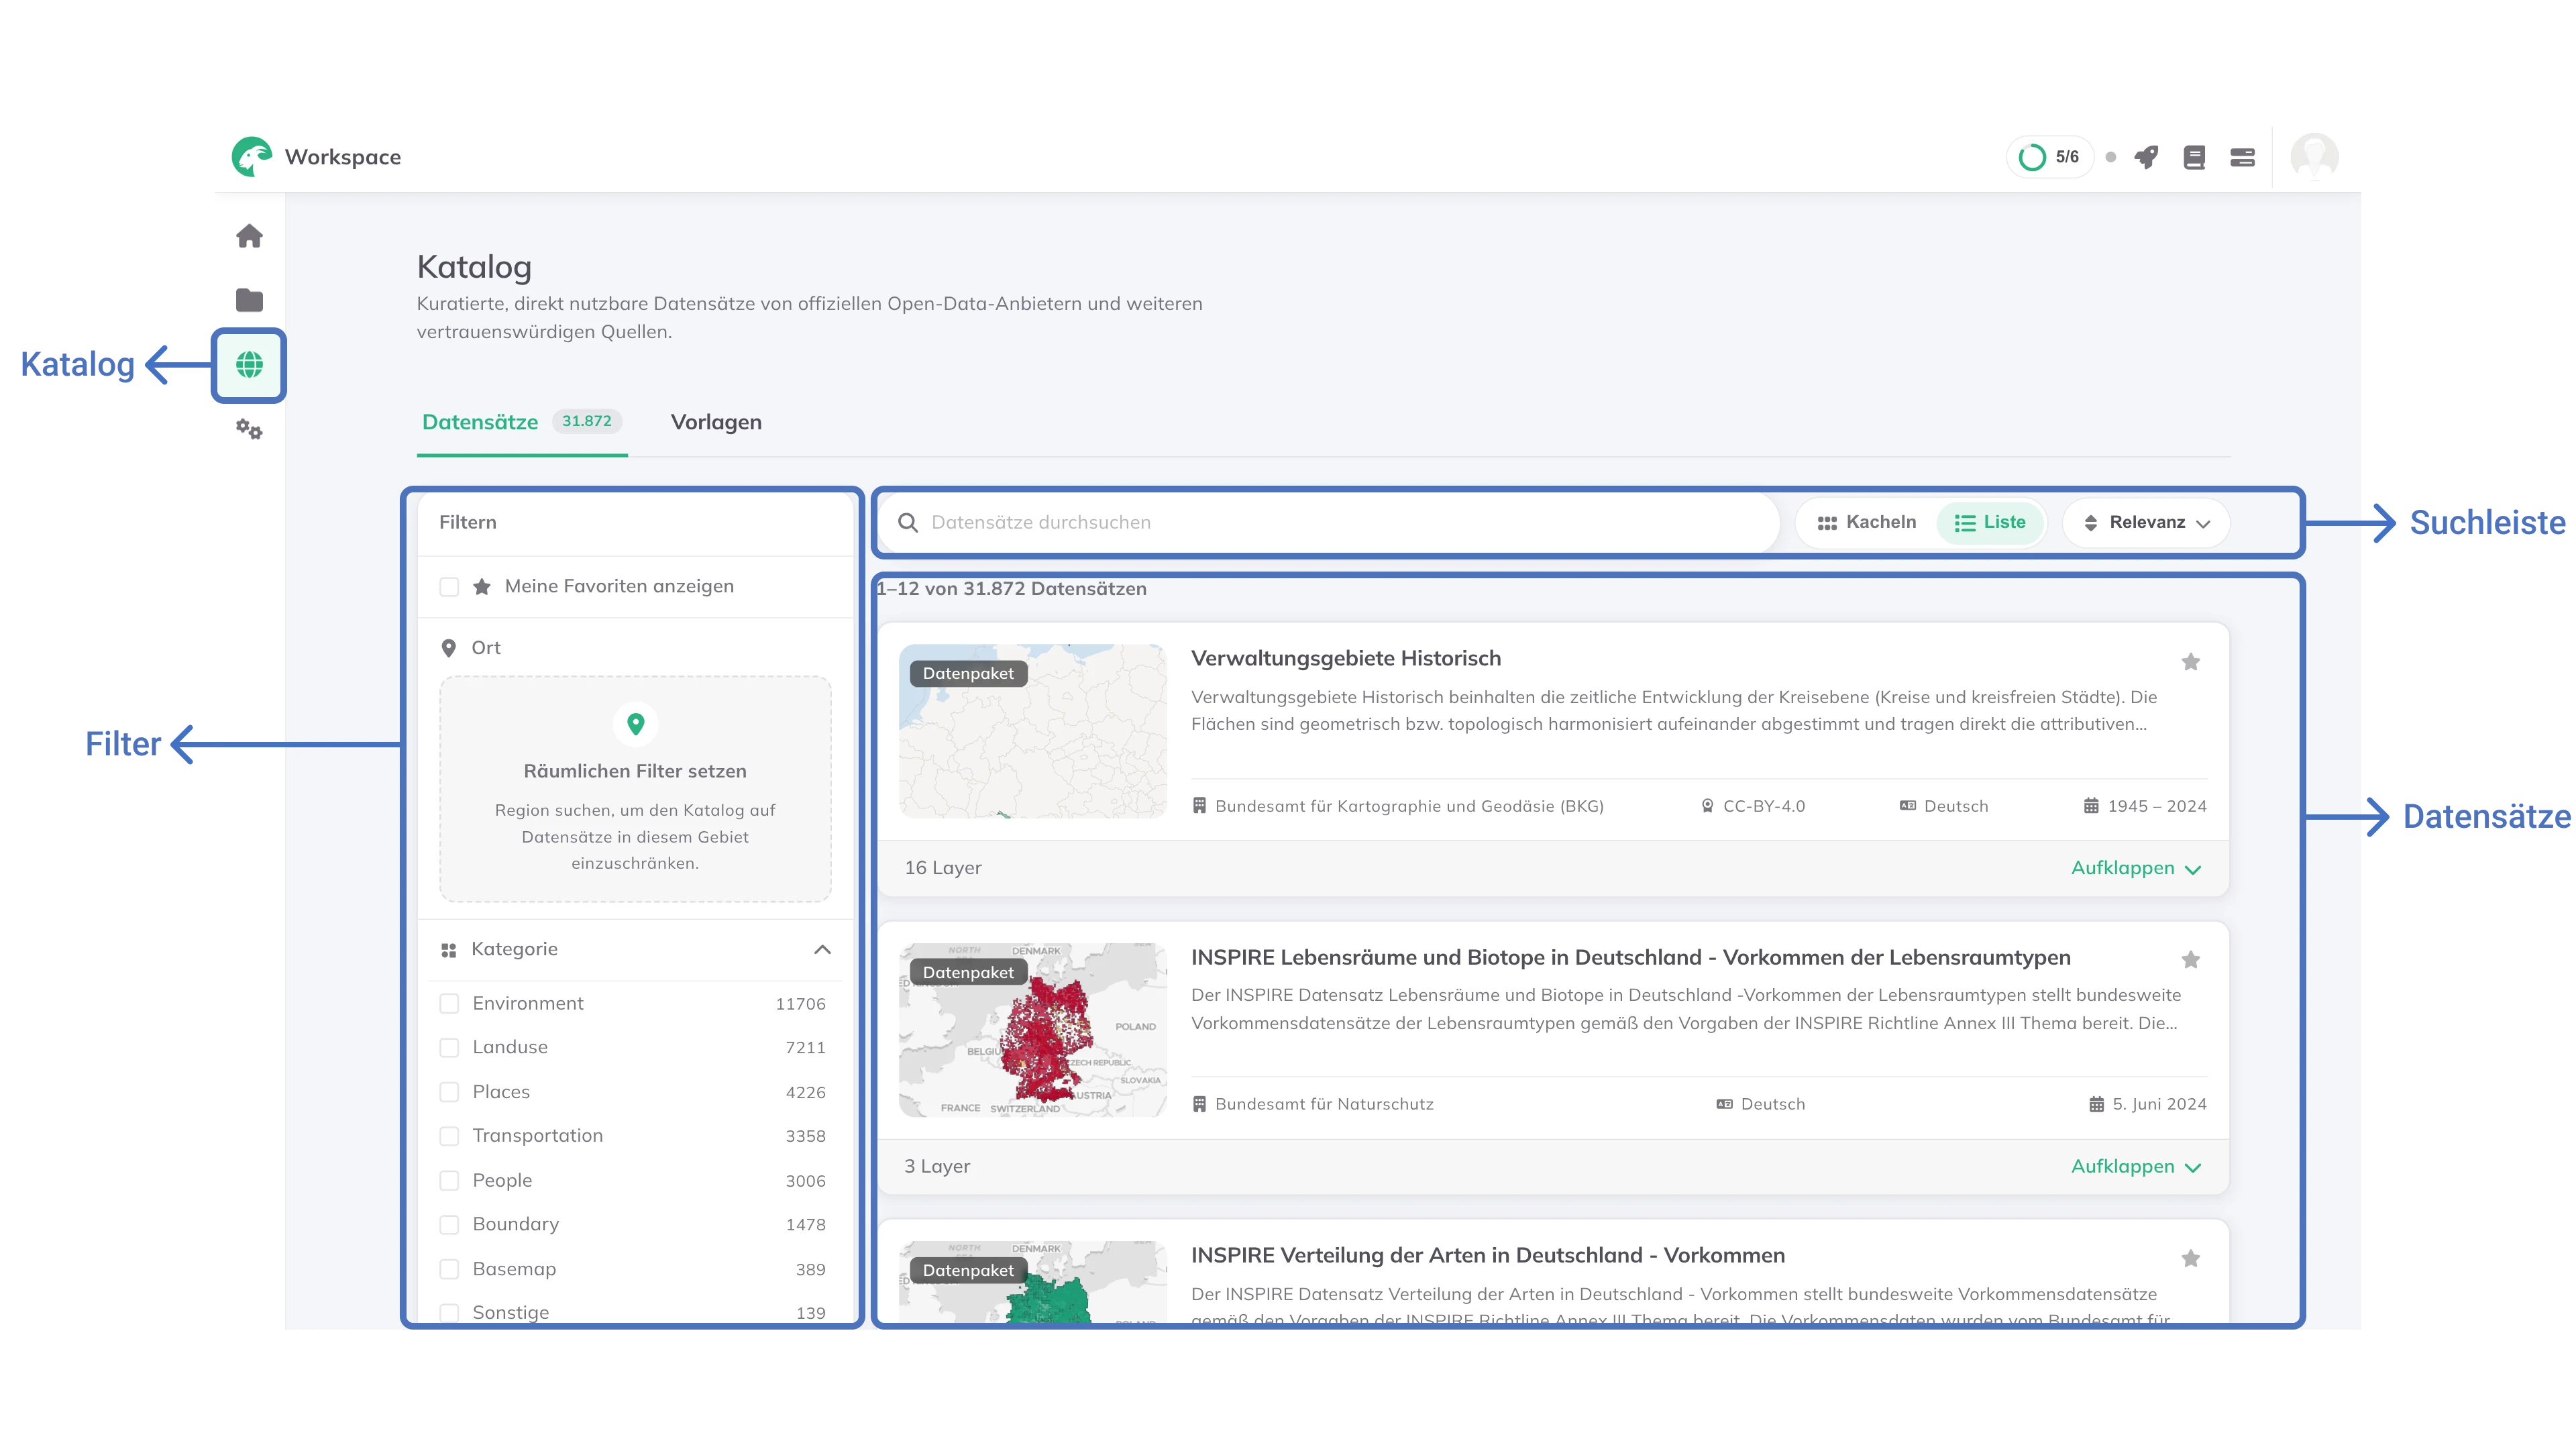
Task: Star the INSPIRE Verteilung der Arten dataset
Action: (x=2190, y=1259)
